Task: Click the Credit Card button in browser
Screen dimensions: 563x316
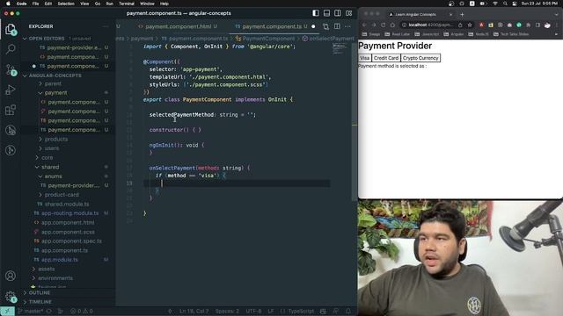Action: (386, 58)
